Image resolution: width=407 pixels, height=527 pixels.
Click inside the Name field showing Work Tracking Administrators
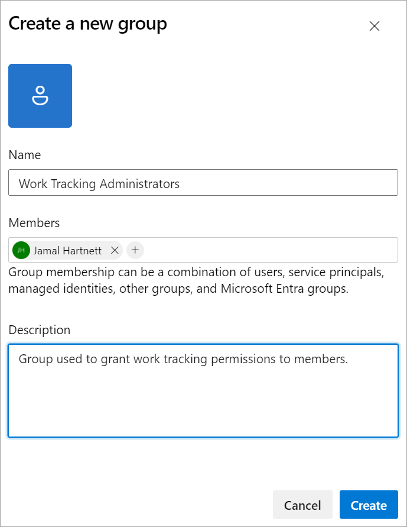203,183
